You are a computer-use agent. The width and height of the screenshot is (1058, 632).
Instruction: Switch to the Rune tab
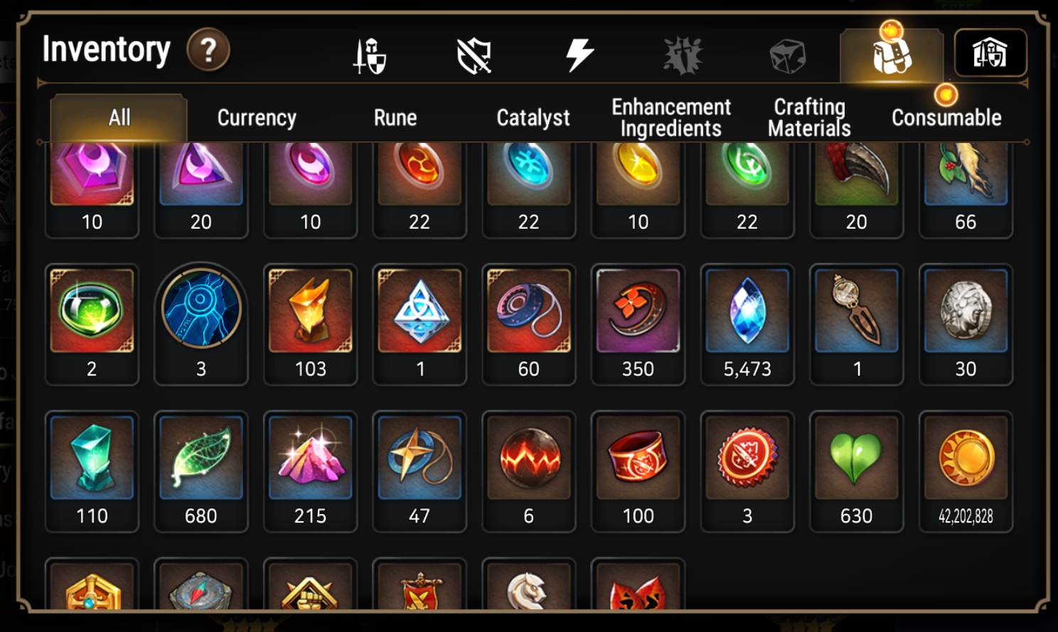395,117
